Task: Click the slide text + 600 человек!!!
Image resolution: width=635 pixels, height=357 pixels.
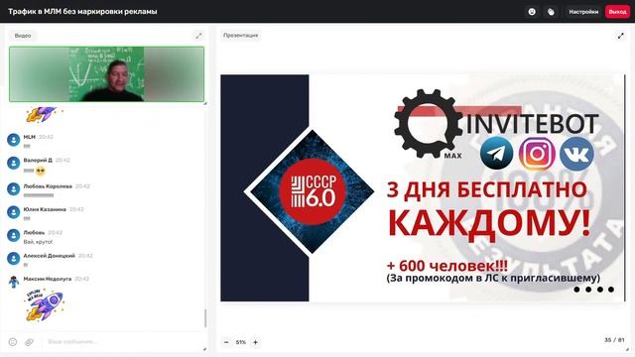Action: (447, 266)
